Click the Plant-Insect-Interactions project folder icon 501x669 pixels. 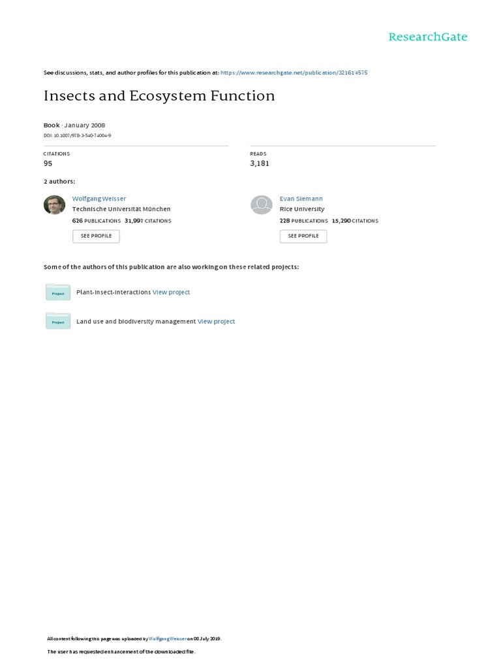click(58, 293)
